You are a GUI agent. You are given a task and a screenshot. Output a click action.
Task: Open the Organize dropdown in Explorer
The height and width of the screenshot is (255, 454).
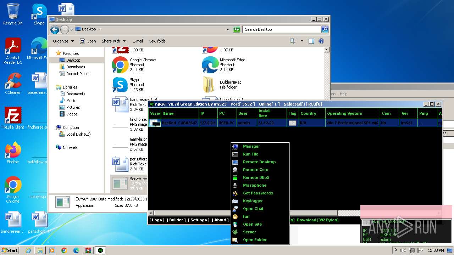point(63,41)
